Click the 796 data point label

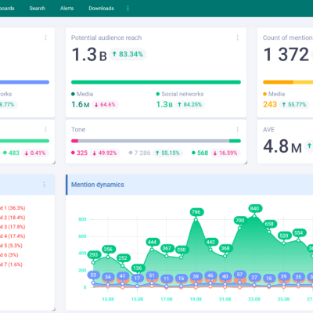click(196, 212)
